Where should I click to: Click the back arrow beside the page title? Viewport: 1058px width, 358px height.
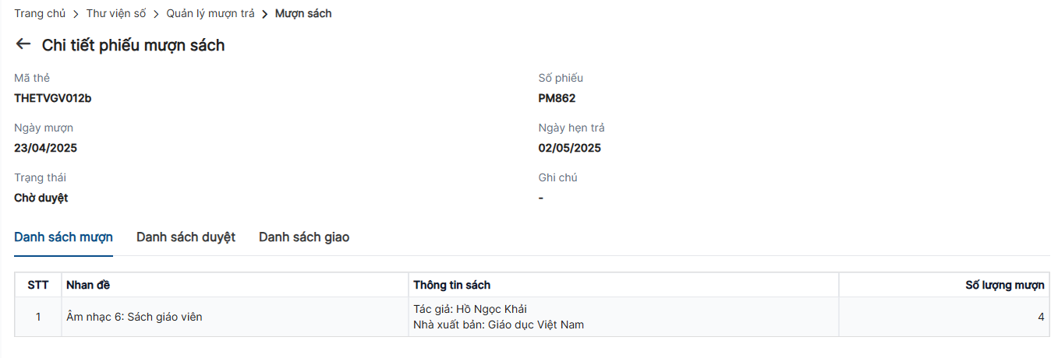(x=23, y=45)
